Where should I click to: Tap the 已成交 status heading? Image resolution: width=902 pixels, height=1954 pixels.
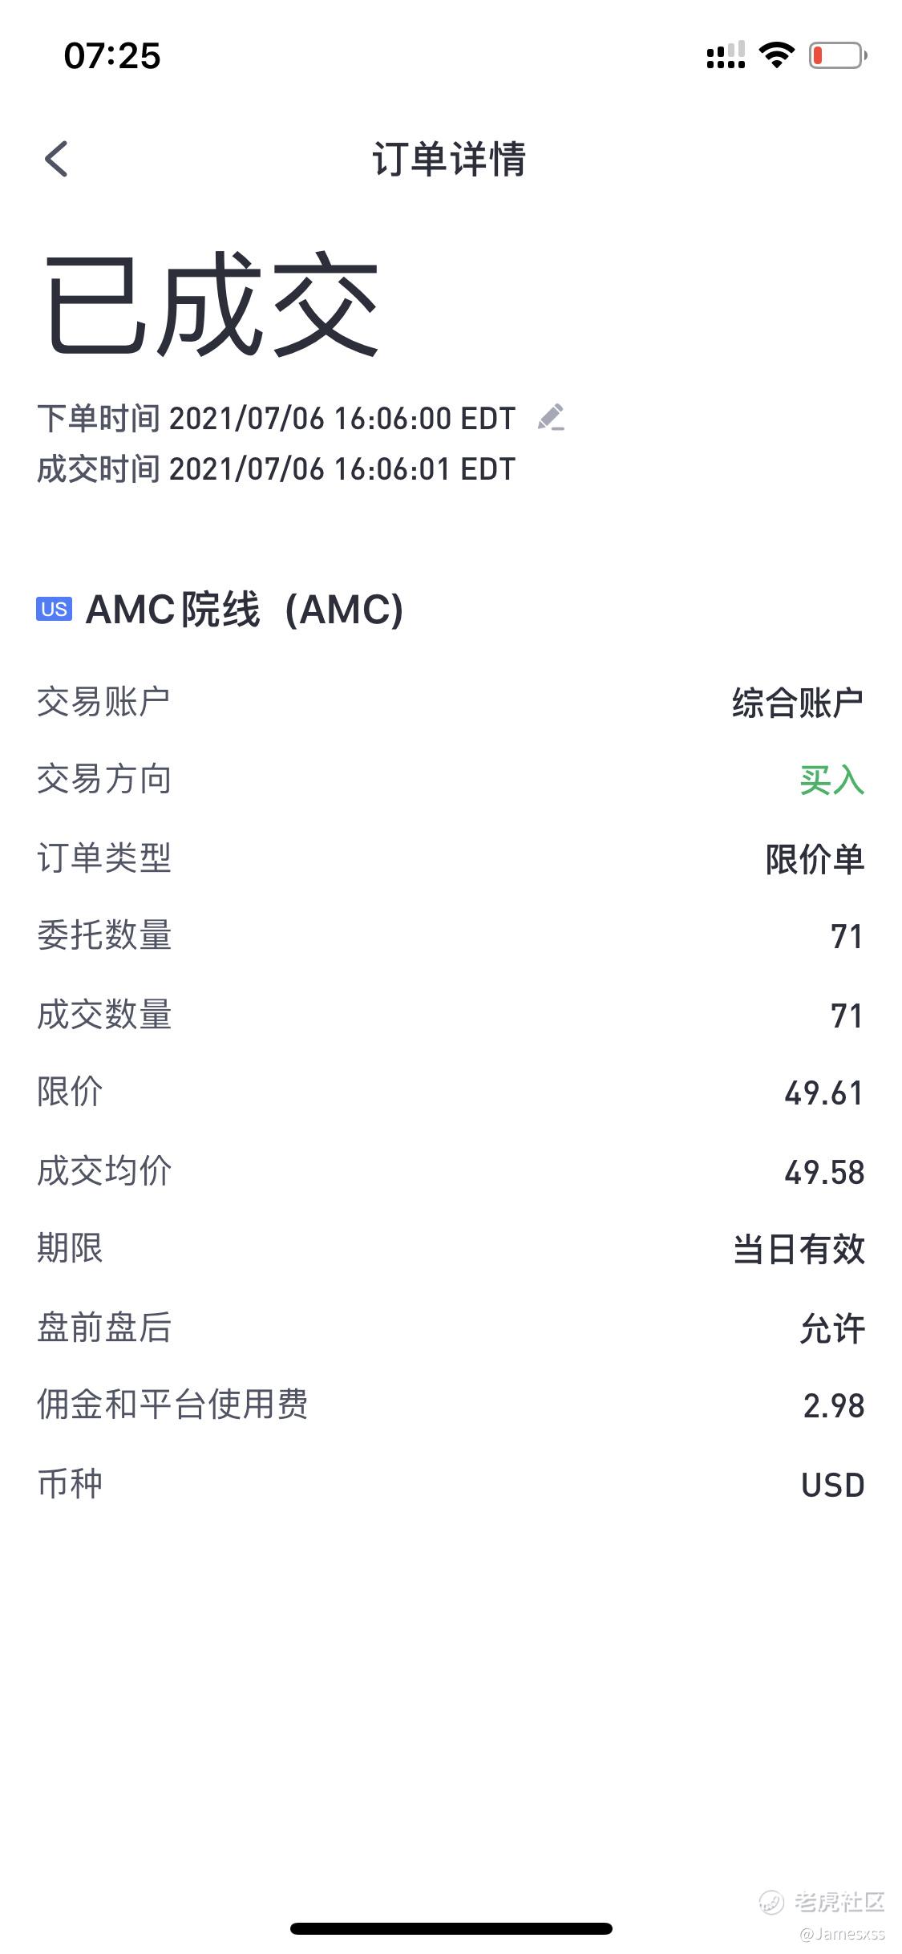coord(212,305)
